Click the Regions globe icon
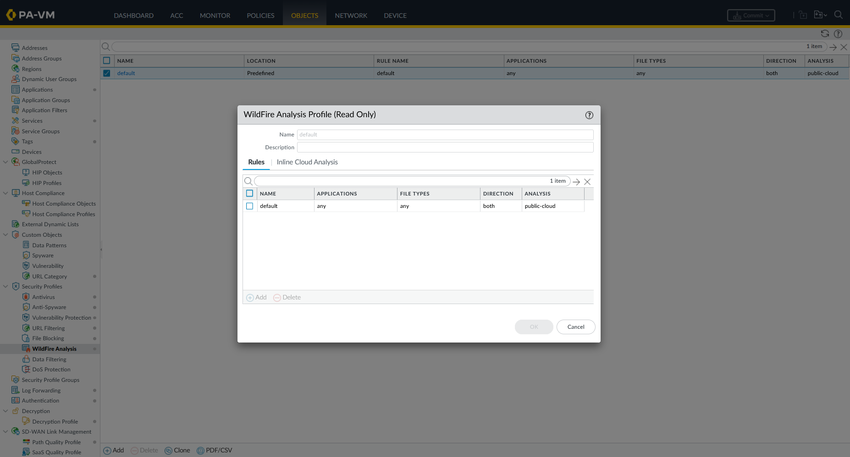The image size is (850, 457). coord(16,69)
